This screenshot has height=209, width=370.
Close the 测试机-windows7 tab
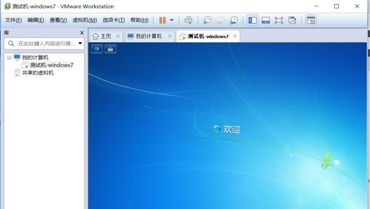[x=235, y=36]
